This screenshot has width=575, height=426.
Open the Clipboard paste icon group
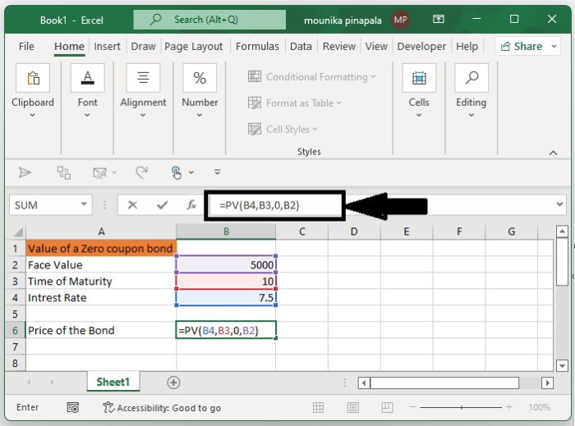pyautogui.click(x=33, y=78)
